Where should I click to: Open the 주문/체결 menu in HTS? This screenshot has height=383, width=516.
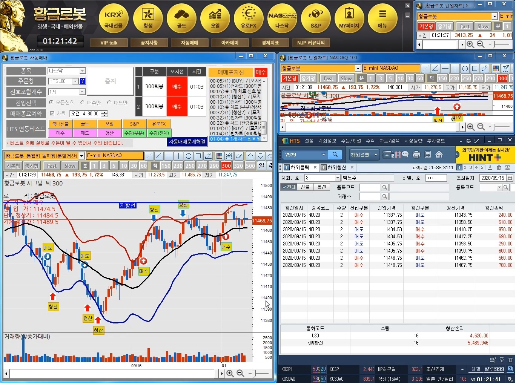click(x=351, y=141)
